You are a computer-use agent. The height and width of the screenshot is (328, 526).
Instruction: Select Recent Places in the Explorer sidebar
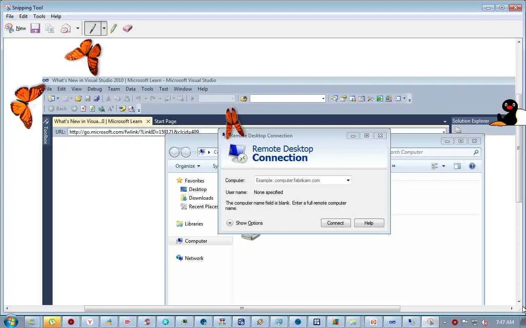tap(199, 207)
